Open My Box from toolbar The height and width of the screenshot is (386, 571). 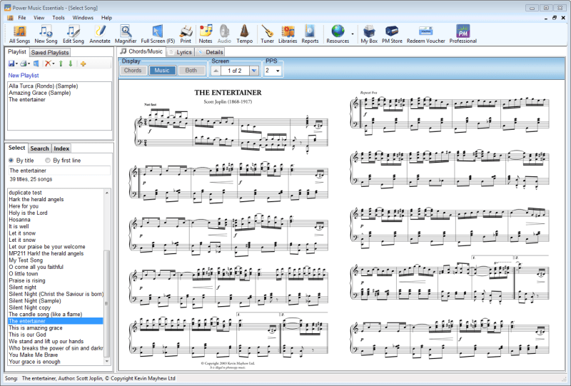click(x=369, y=33)
